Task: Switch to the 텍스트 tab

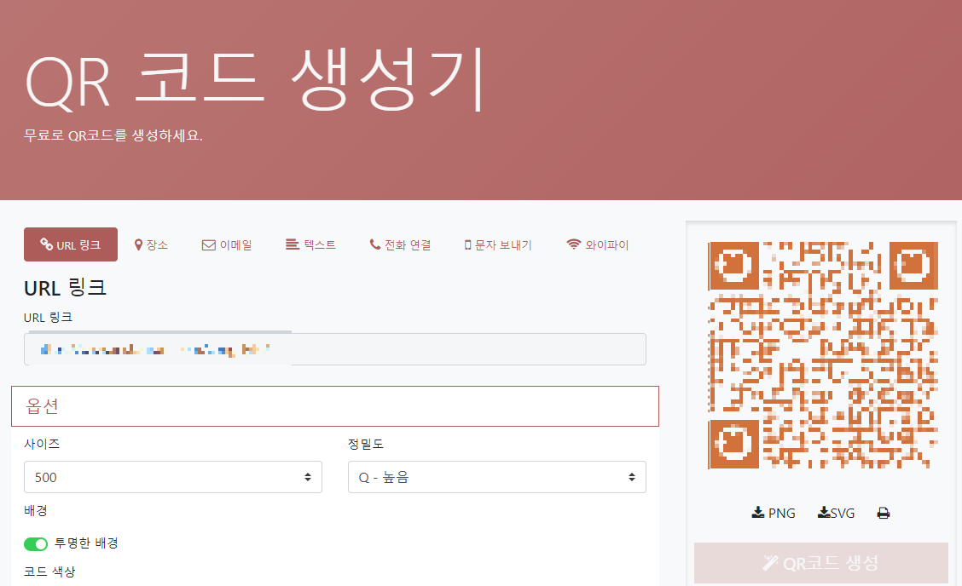Action: point(311,244)
